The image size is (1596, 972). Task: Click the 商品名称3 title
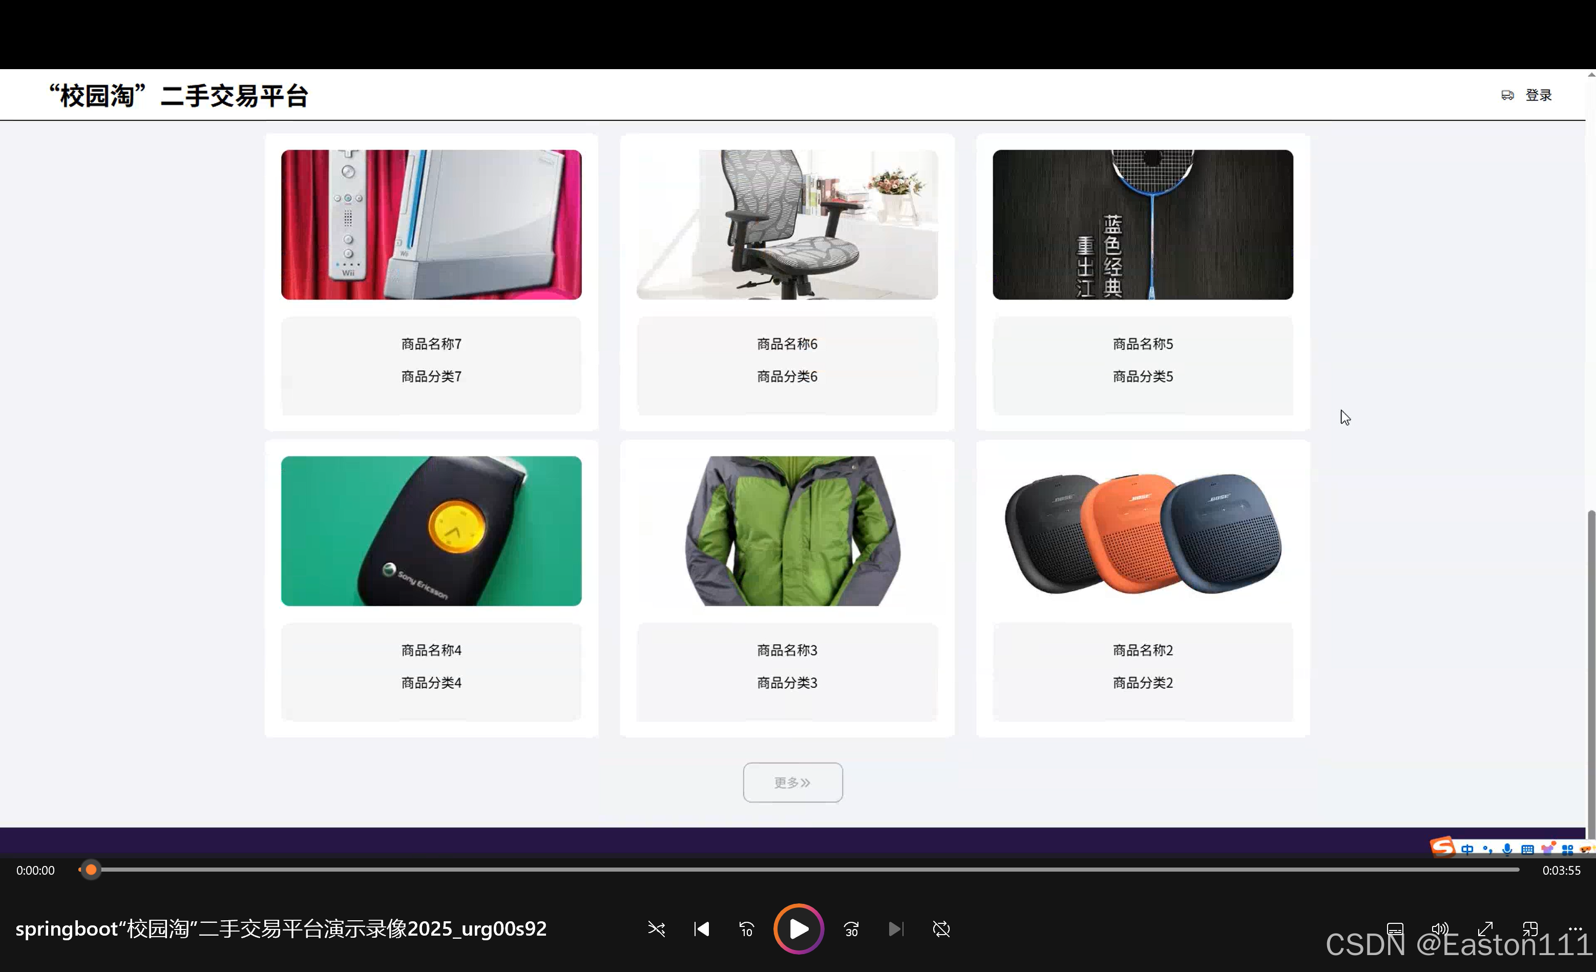pos(787,650)
